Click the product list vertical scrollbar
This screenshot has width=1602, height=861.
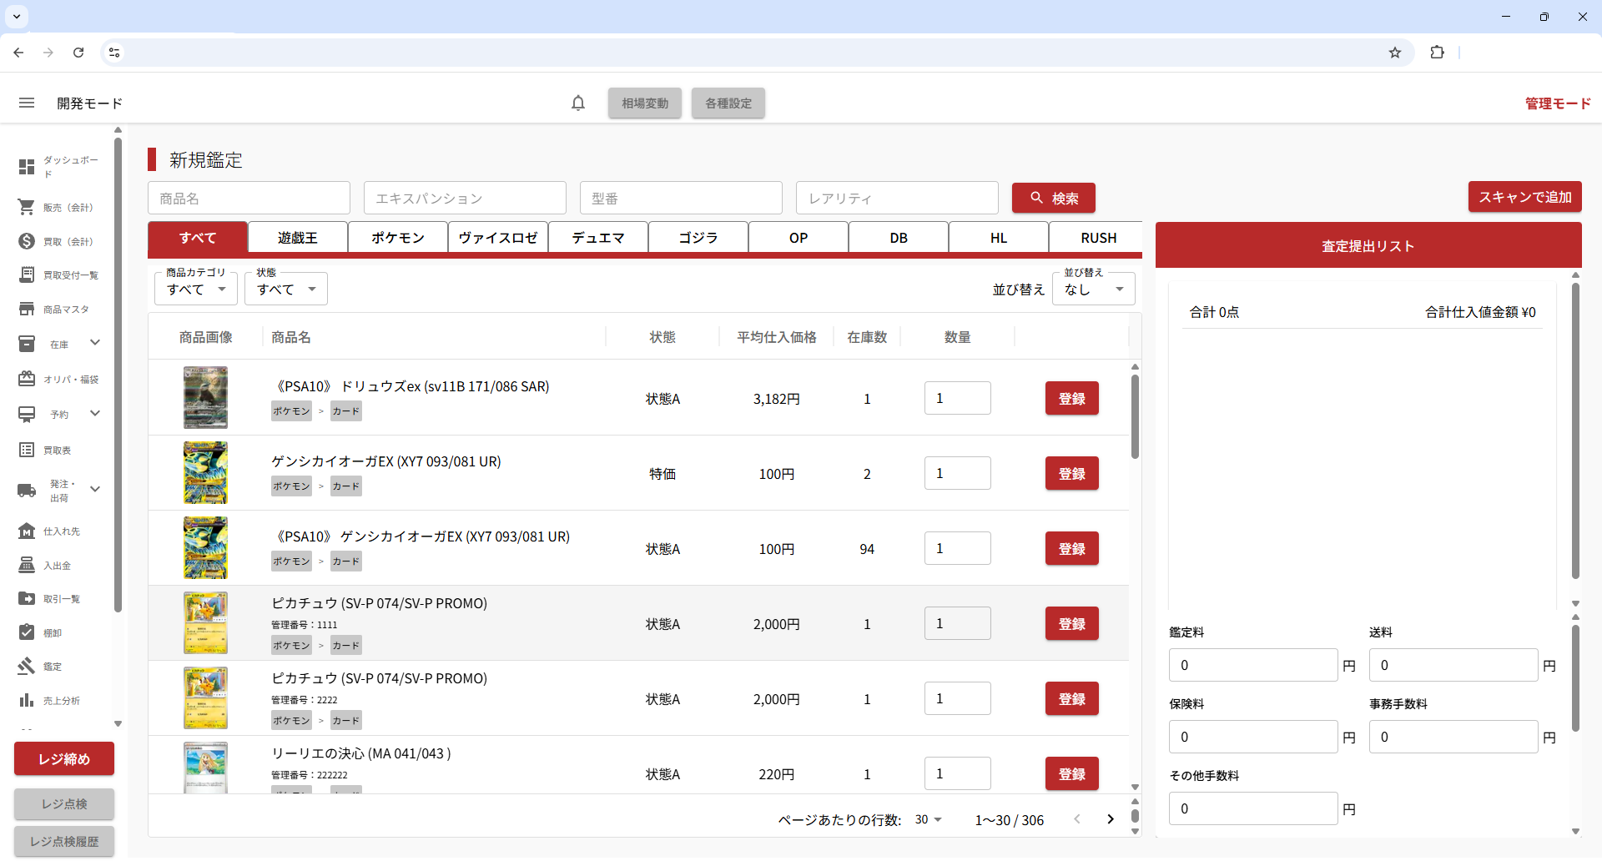1135,417
